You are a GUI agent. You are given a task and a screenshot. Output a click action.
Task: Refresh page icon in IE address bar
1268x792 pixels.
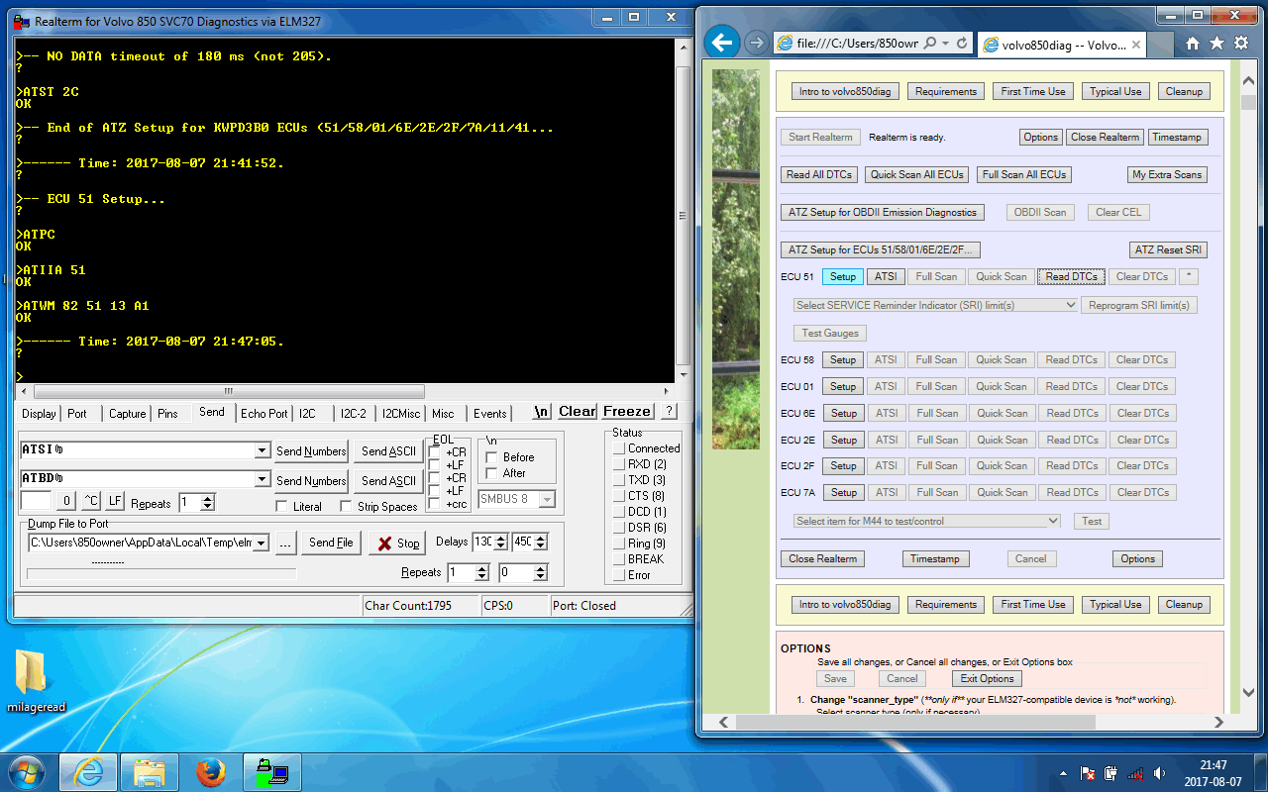960,44
